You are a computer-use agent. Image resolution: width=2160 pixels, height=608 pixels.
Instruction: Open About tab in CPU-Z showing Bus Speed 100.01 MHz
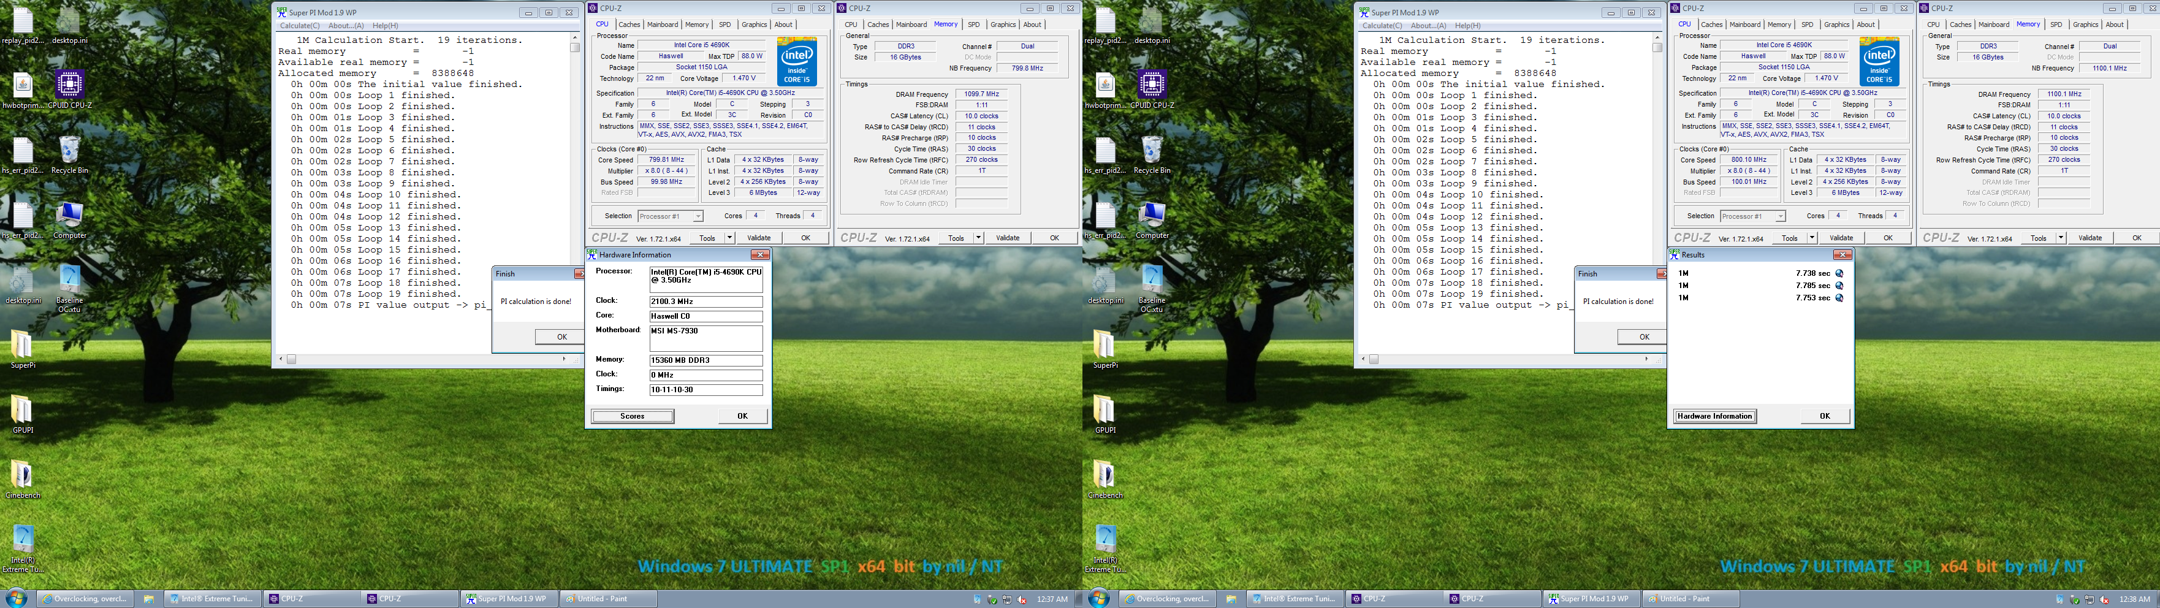[1866, 25]
